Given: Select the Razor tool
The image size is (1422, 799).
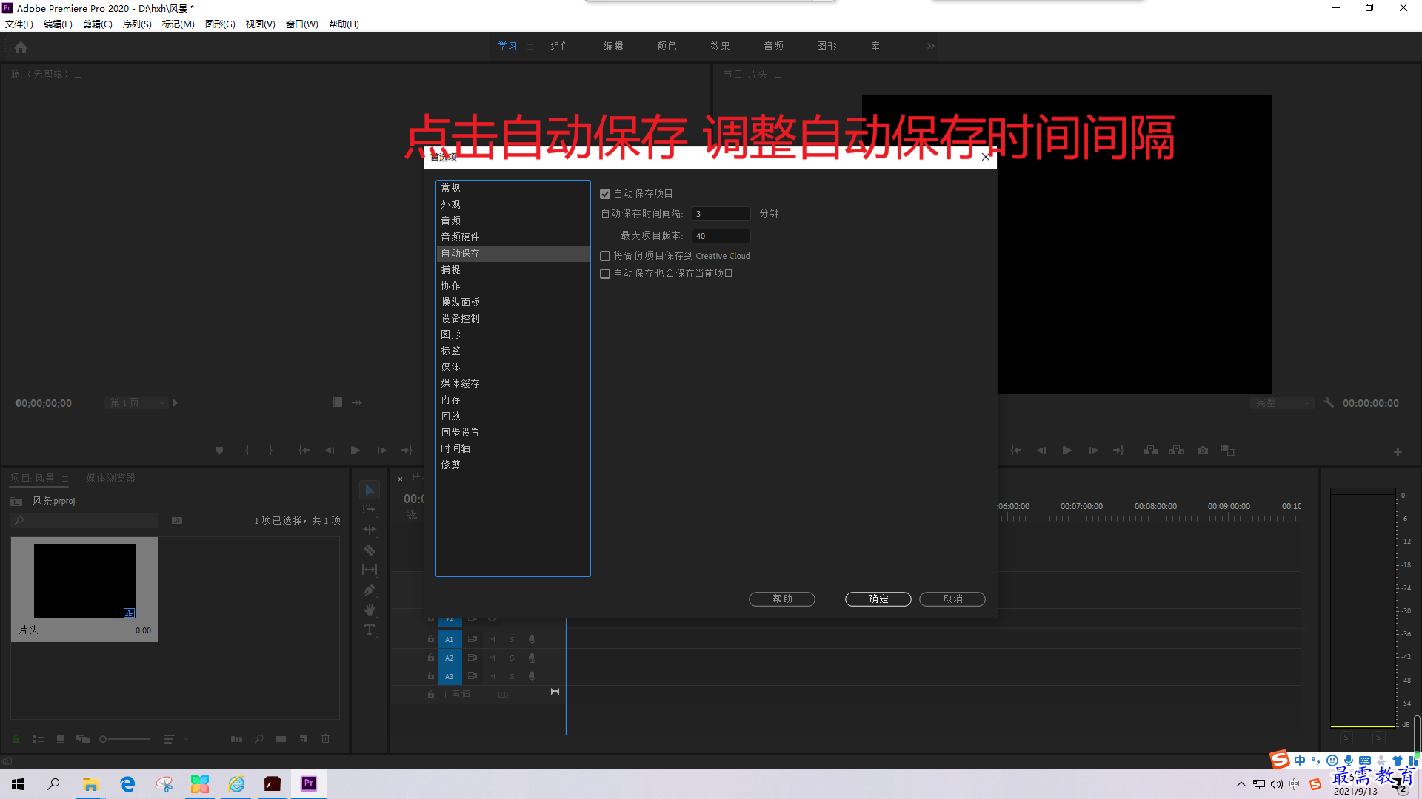Looking at the screenshot, I should coord(369,550).
